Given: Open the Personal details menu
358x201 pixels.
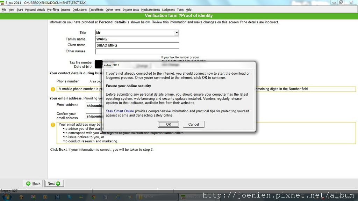Looking at the screenshot, I should coord(35,10).
